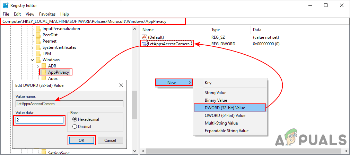Confirm the DWORD edit with OK
This screenshot has height=155, width=350.
[x=81, y=140]
